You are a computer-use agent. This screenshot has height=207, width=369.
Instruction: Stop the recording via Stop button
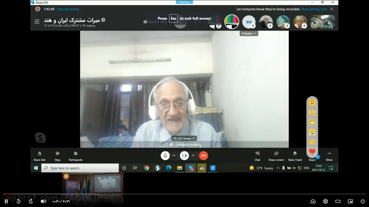[x=58, y=156]
